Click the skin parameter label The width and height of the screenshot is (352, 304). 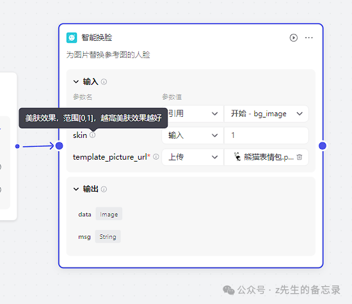[80, 135]
